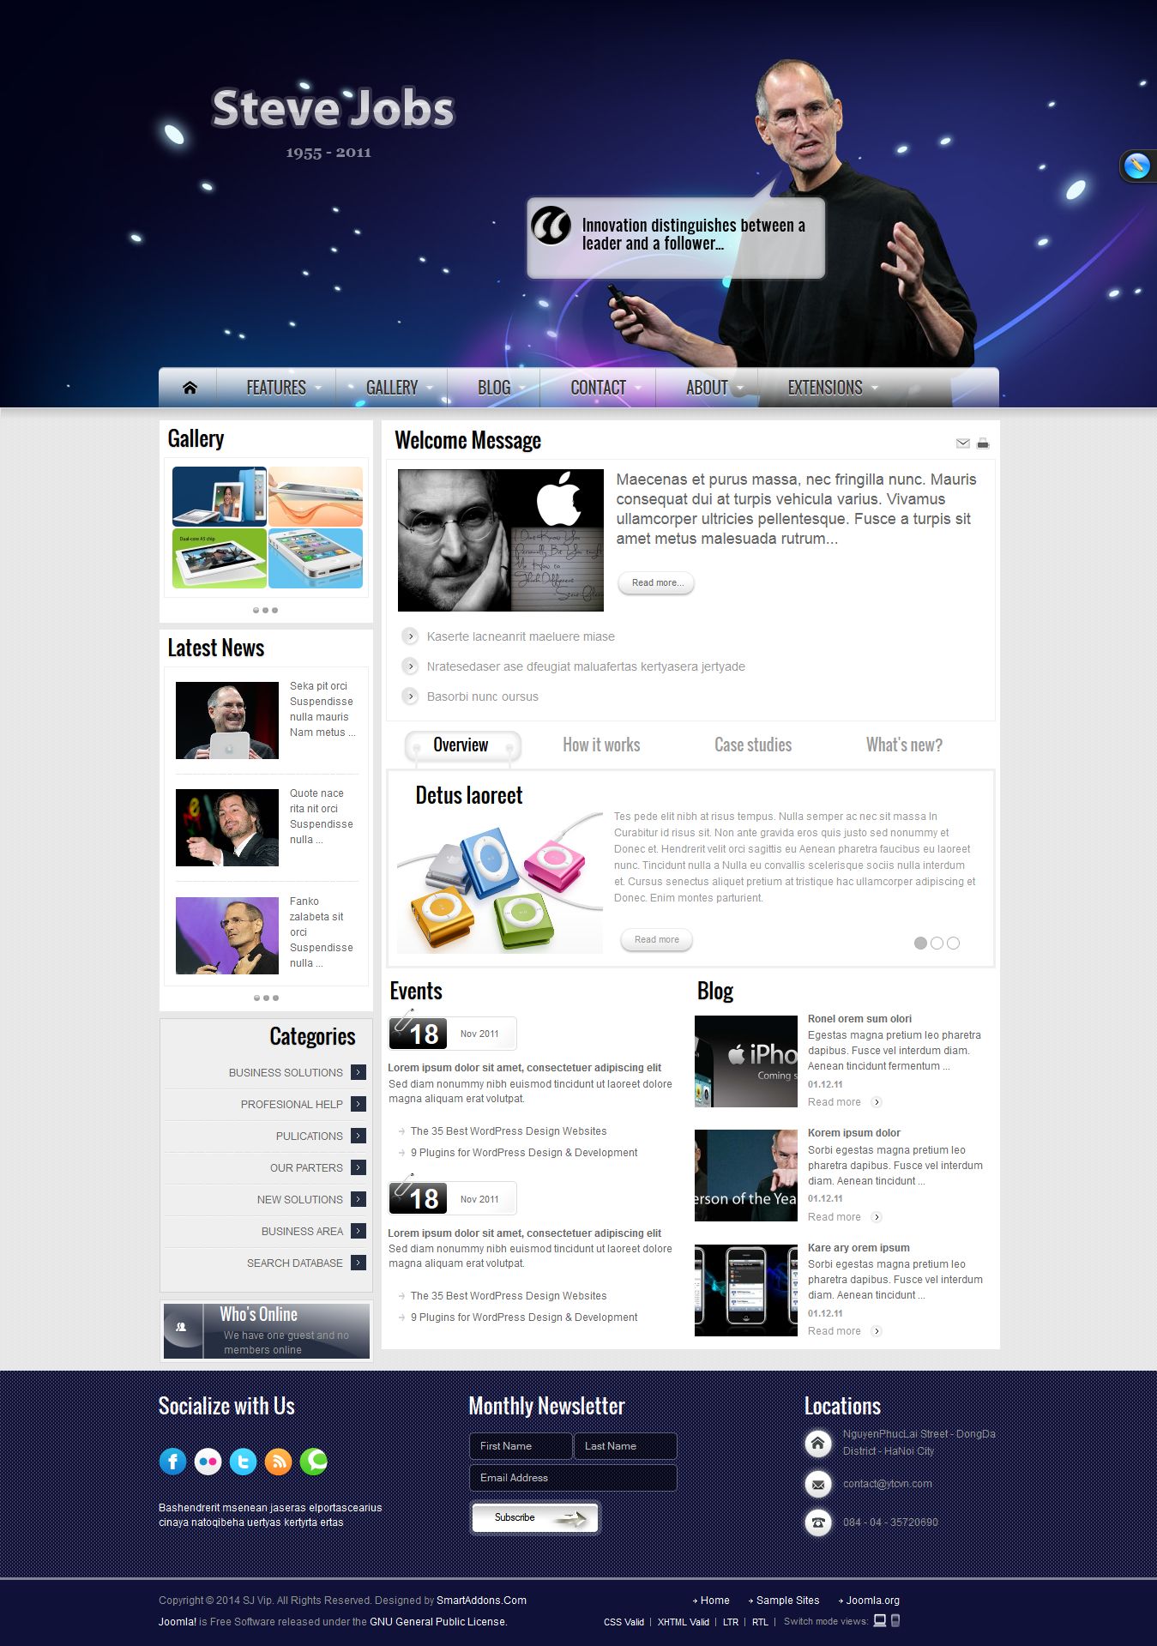Click arrow icon next to New Solutions
This screenshot has width=1157, height=1646.
point(359,1199)
